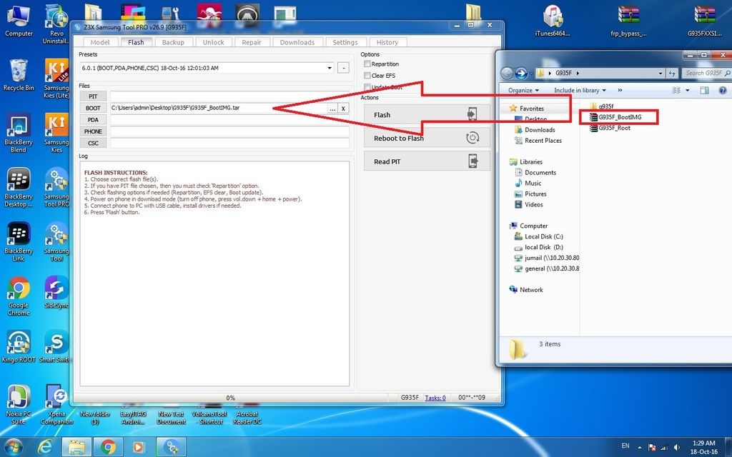The width and height of the screenshot is (732, 457).
Task: Open Chrome from the taskbar
Action: tap(108, 447)
